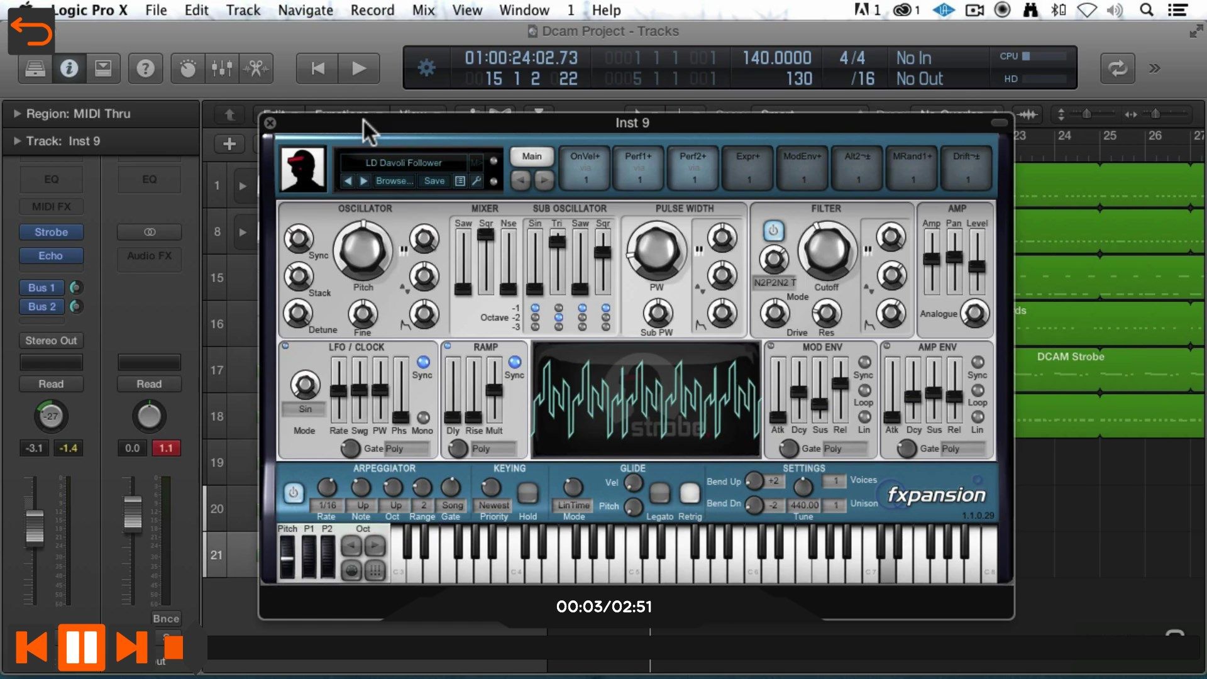Open arpeggiator 1/16 rate dropdown
This screenshot has width=1207, height=679.
(x=327, y=505)
